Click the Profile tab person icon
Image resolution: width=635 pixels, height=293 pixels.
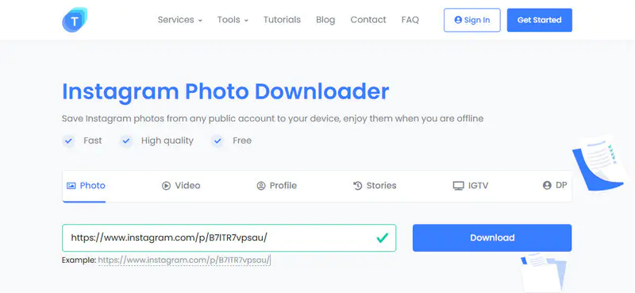(261, 186)
